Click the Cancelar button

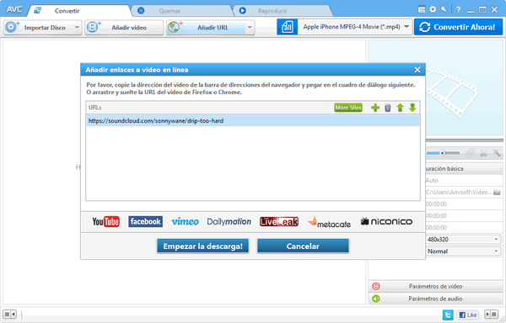303,246
